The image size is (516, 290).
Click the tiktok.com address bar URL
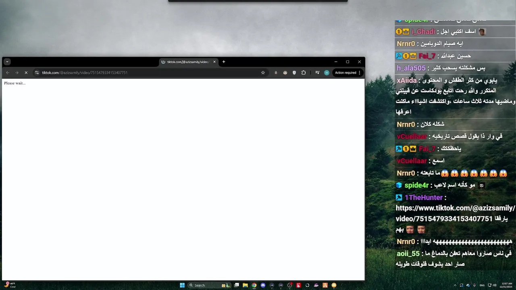[85, 72]
